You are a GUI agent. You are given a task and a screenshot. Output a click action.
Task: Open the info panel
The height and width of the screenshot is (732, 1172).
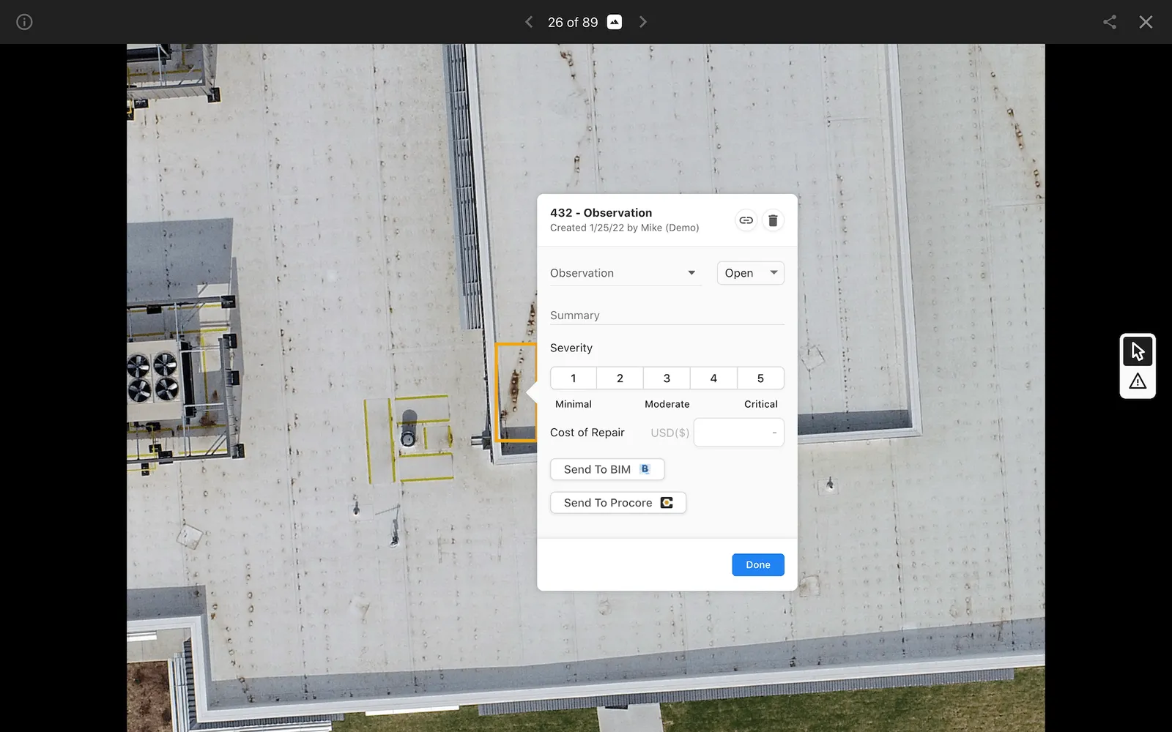click(x=24, y=22)
